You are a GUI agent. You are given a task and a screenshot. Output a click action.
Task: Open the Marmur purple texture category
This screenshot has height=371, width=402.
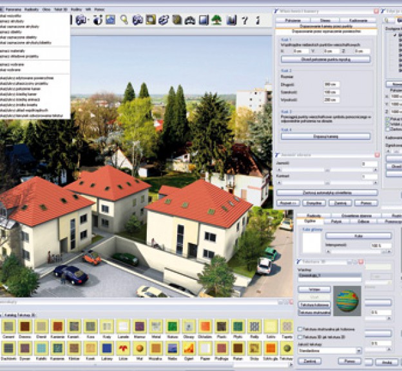click(140, 326)
